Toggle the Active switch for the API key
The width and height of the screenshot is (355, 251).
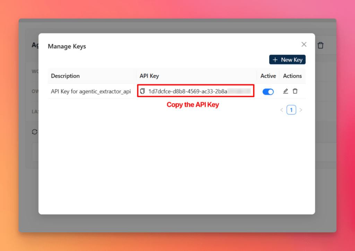[x=268, y=92]
